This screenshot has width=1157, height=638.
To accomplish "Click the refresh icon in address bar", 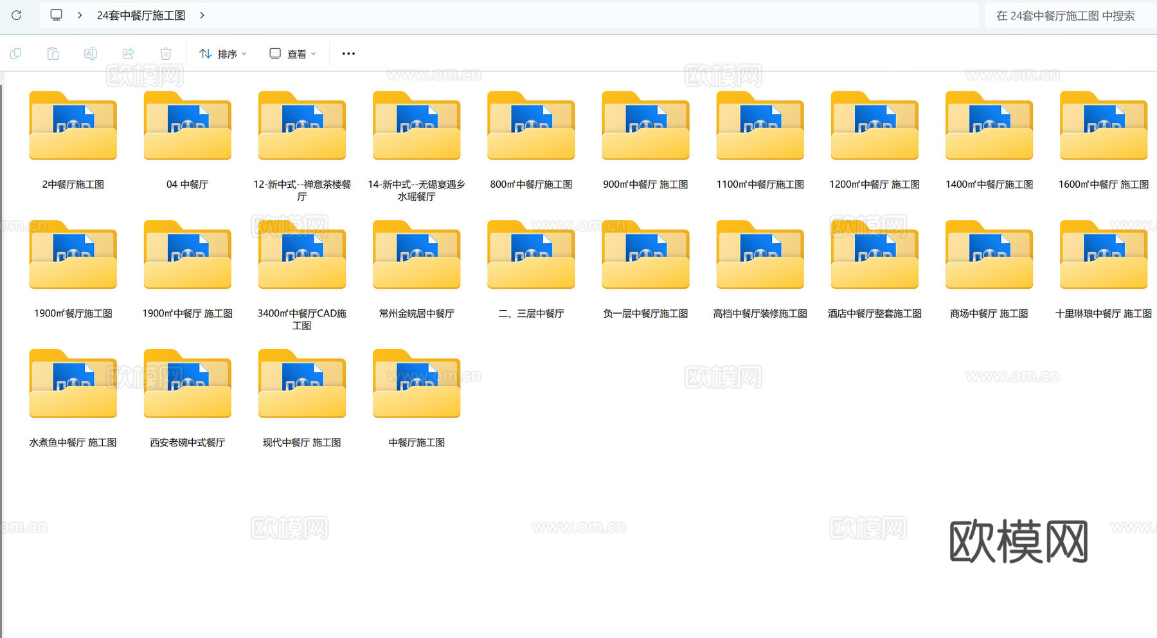I will pyautogui.click(x=17, y=15).
